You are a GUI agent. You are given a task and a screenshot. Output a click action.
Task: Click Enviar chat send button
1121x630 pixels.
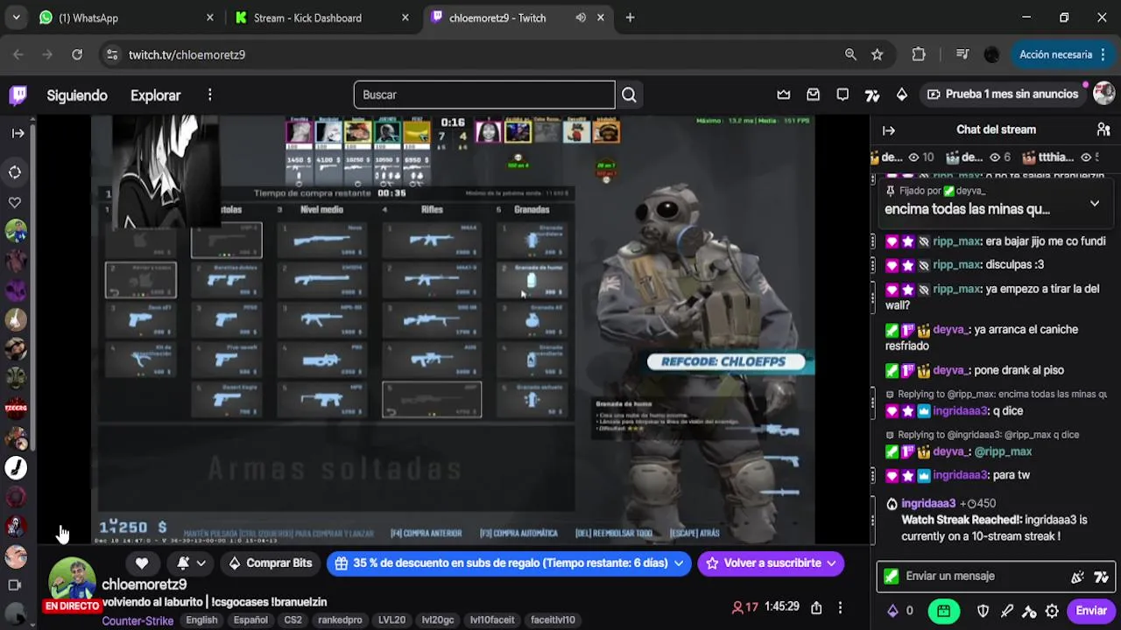pyautogui.click(x=1091, y=611)
